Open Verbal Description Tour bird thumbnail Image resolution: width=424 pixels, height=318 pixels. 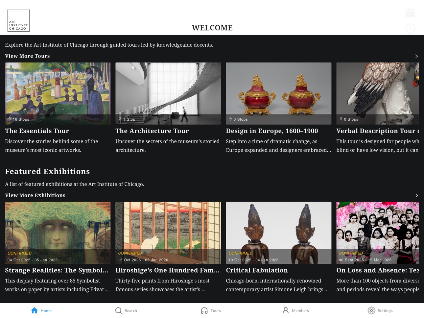click(378, 93)
